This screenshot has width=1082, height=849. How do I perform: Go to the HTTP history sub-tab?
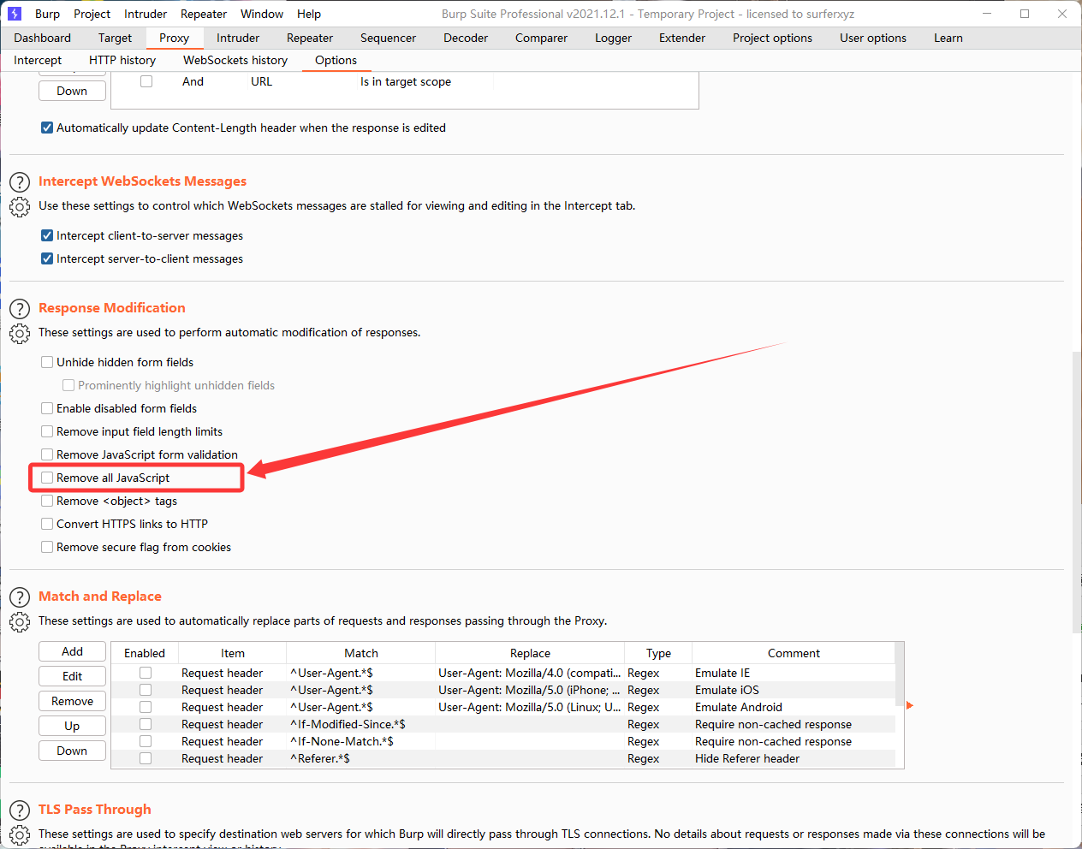pos(122,60)
